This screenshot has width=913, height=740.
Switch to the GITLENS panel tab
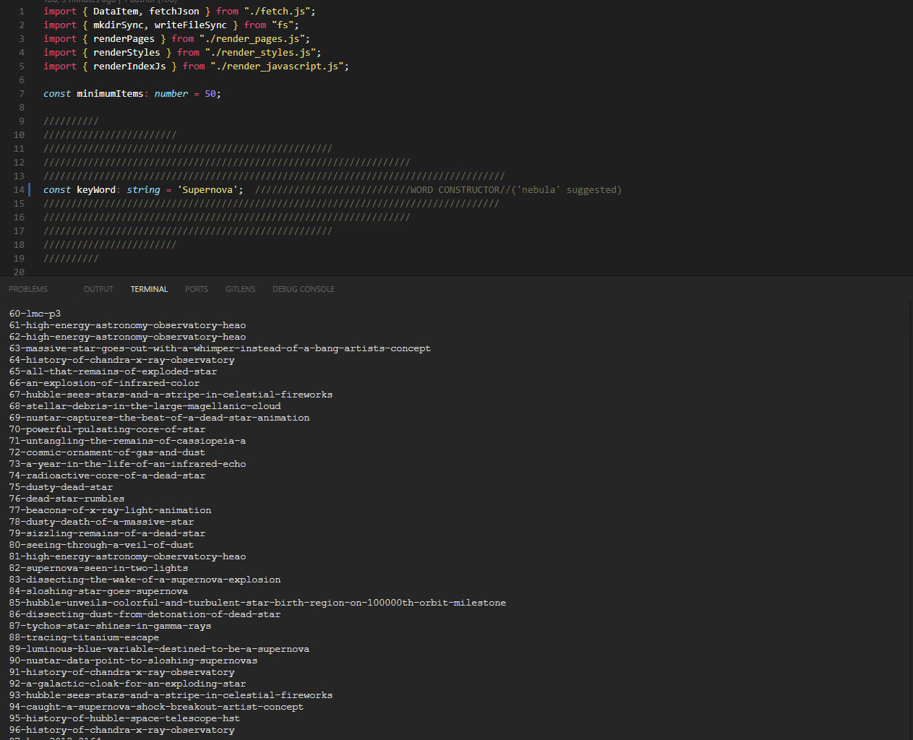[x=240, y=289]
